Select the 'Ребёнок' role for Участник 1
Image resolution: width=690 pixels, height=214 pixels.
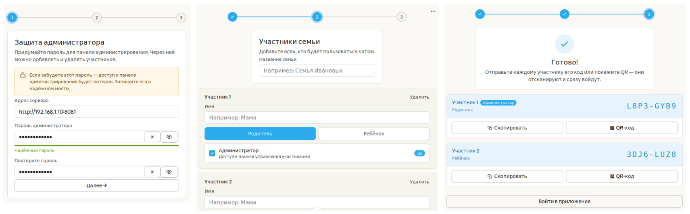pos(374,134)
